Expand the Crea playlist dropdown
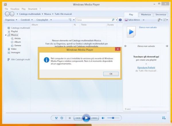 pos(44,20)
